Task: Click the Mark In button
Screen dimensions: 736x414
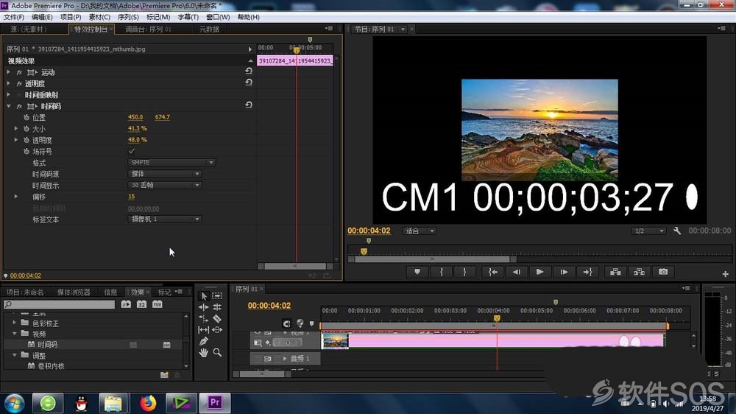Action: tap(441, 272)
